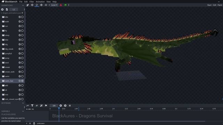Collapse the dragon animations file tree

tap(1, 13)
